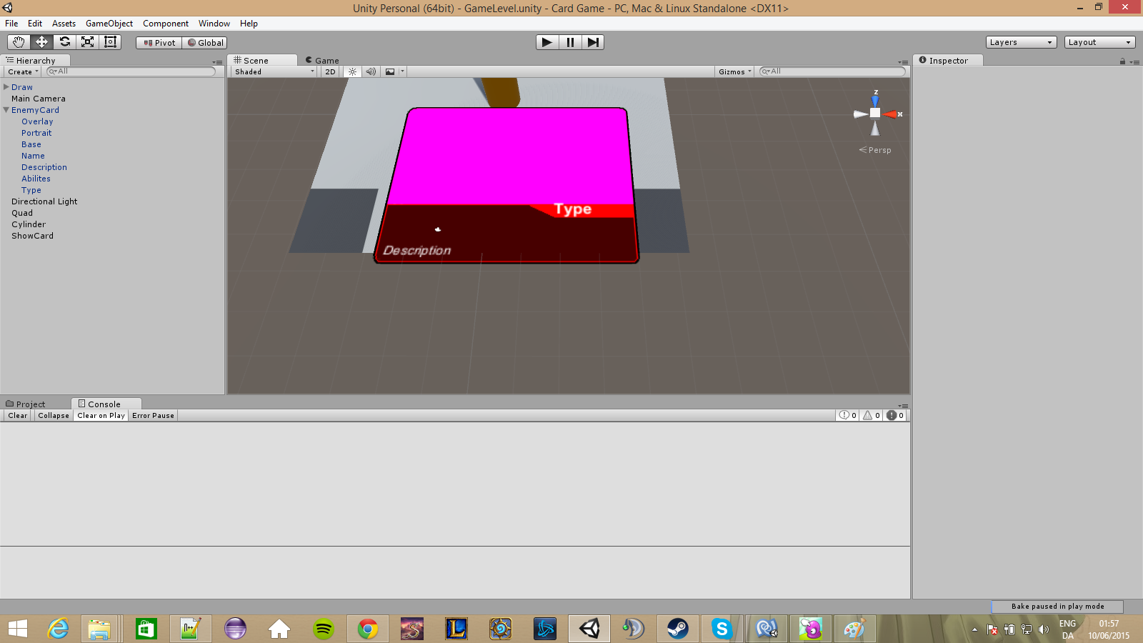Select Overlay in Hierarchy
Image resolution: width=1143 pixels, height=643 pixels.
coord(37,121)
